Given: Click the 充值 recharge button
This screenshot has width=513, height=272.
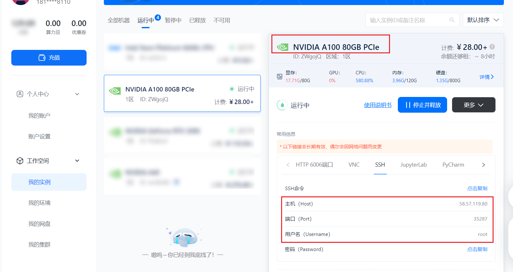Looking at the screenshot, I should (49, 58).
